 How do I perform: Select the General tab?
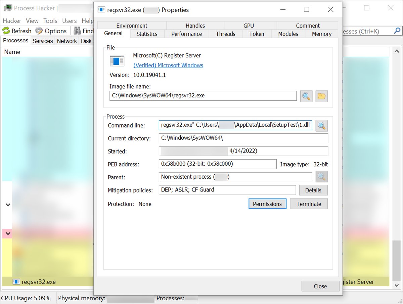(x=113, y=33)
